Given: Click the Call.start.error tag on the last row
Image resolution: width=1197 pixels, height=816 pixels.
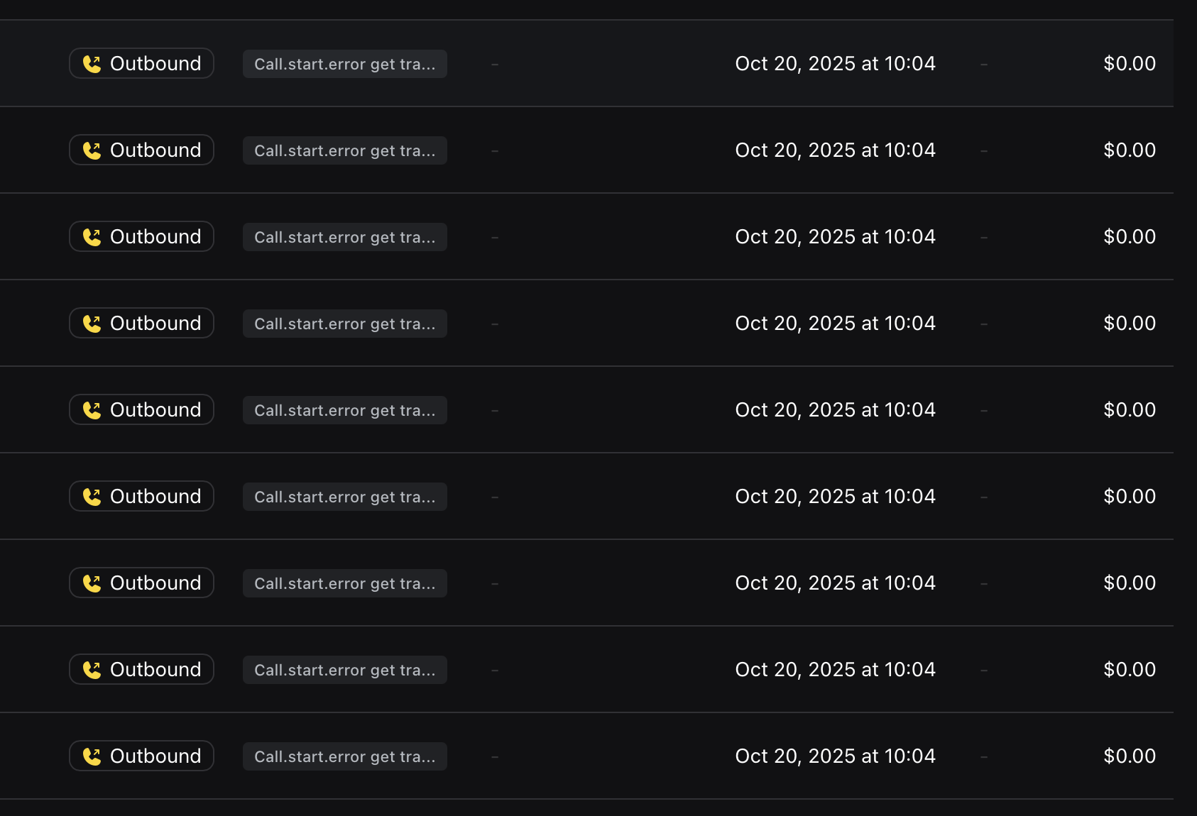Looking at the screenshot, I should [x=345, y=756].
